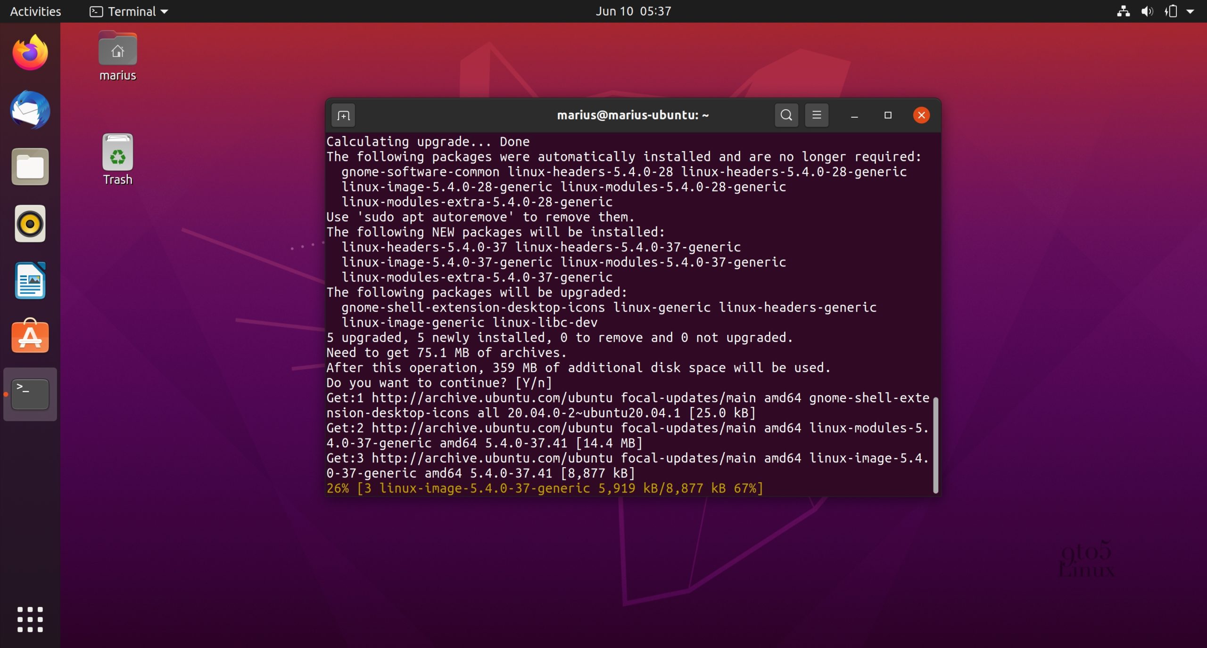1207x648 pixels.
Task: Open a new tab in the terminal
Action: coord(343,115)
